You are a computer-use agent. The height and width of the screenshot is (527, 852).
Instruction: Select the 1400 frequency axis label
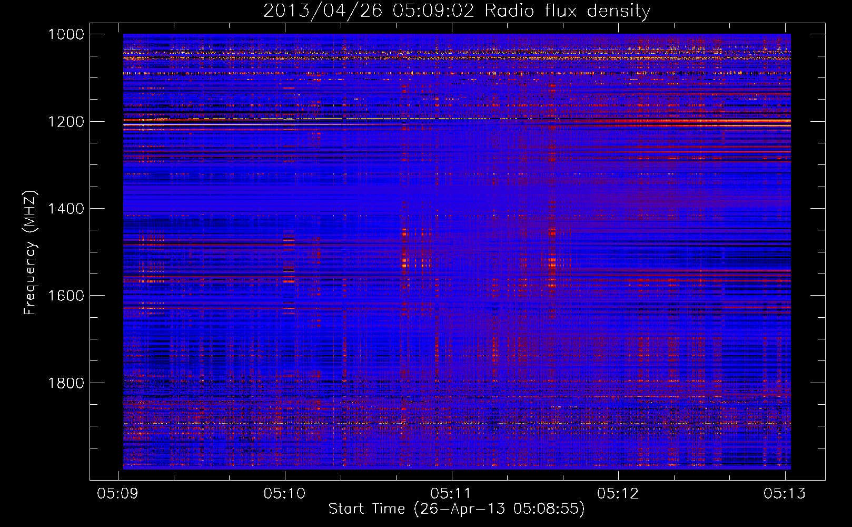pyautogui.click(x=66, y=209)
